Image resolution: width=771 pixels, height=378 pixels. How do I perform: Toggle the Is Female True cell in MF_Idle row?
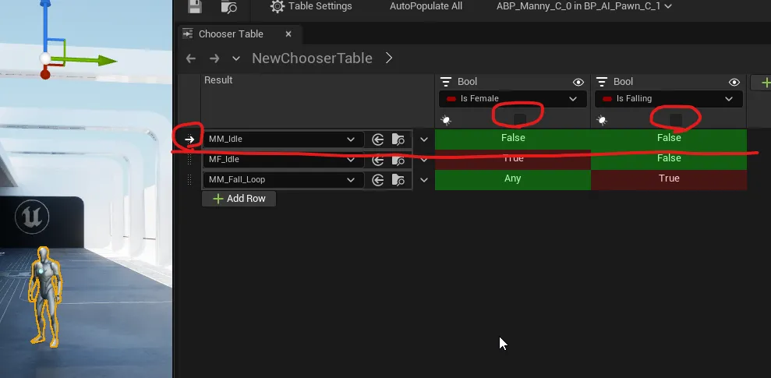point(513,159)
